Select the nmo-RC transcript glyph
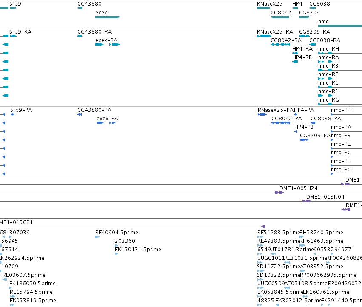The width and height of the screenshot is (362, 307). (x=340, y=87)
